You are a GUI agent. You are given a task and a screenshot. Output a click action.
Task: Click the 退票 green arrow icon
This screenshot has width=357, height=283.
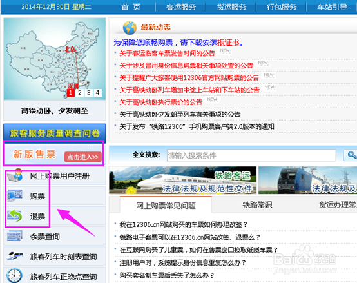pos(15,215)
